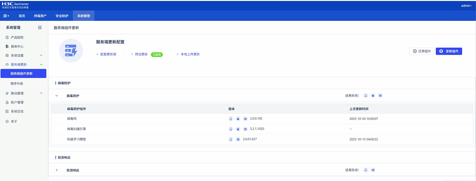Click the Apple icon beside version 5.3.1.1030
The width and height of the screenshot is (476, 181).
click(x=238, y=129)
